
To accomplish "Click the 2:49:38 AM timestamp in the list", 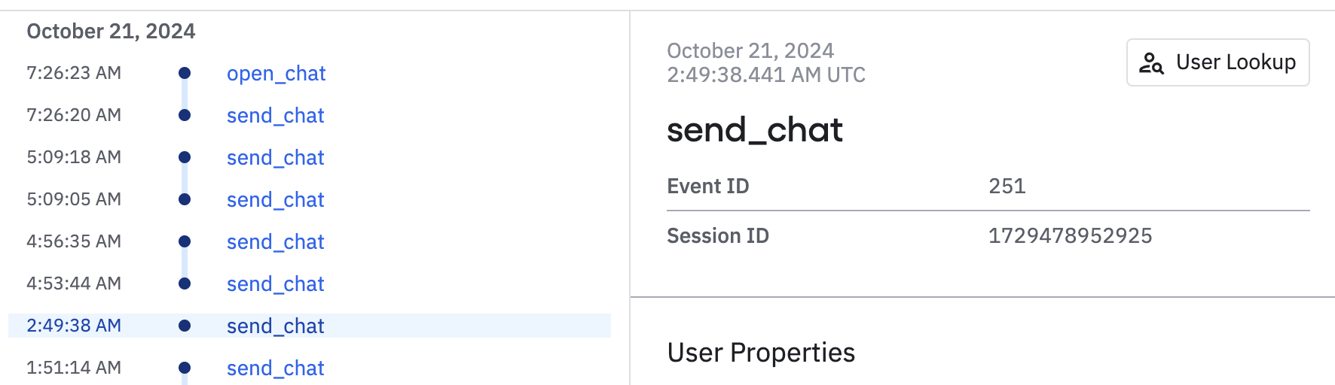I will pos(74,326).
